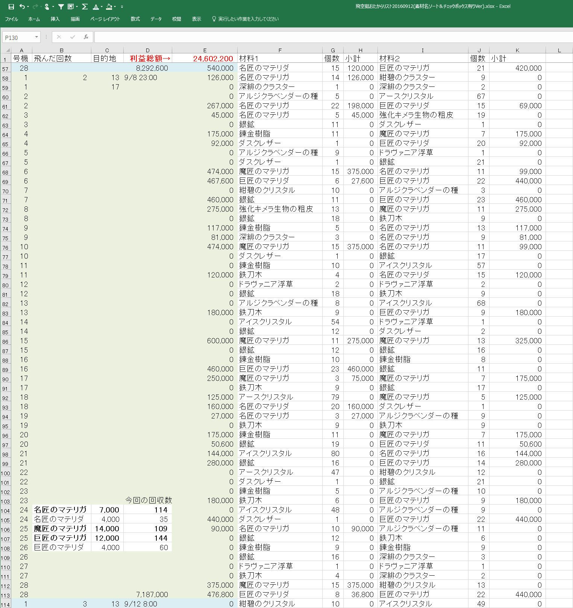Image resolution: width=573 pixels, height=608 pixels.
Task: Click the Insert Function fx icon
Action: tap(86, 37)
